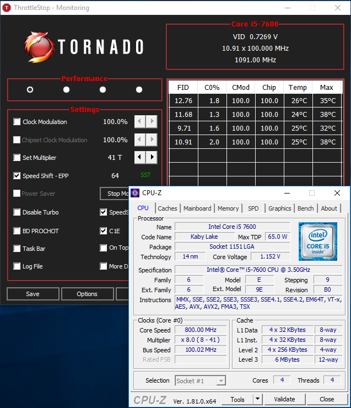Click the FID column header
The image size is (351, 408).
pos(183,88)
